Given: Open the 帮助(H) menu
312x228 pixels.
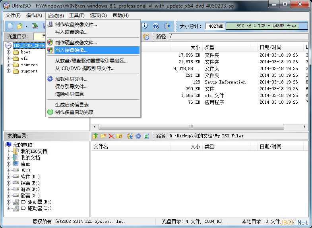Looking at the screenshot, I should (x=120, y=15).
